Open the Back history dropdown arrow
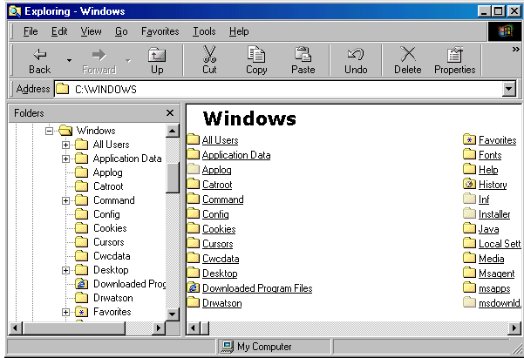This screenshot has width=524, height=358. 69,61
